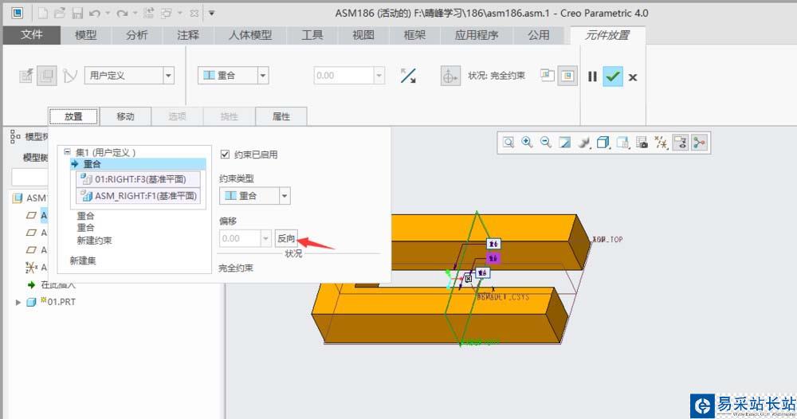Open the quick access toolbar customize arrow

tap(211, 14)
